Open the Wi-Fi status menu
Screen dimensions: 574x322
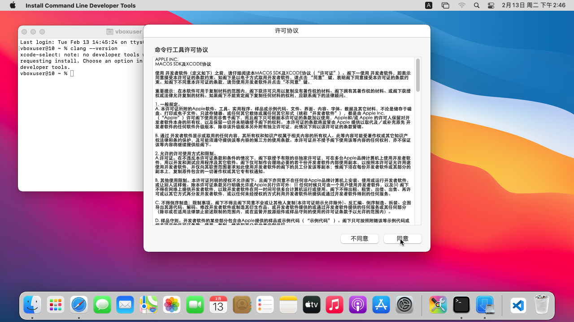(x=461, y=5)
